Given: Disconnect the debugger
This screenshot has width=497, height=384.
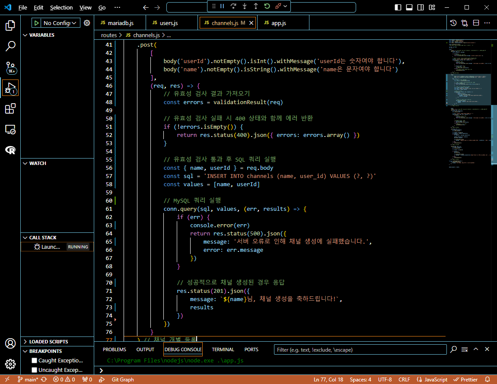Looking at the screenshot, I should point(278,6).
